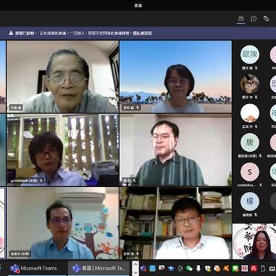Click the pink S avatar participant
The height and width of the screenshot is (276, 276).
click(250, 172)
